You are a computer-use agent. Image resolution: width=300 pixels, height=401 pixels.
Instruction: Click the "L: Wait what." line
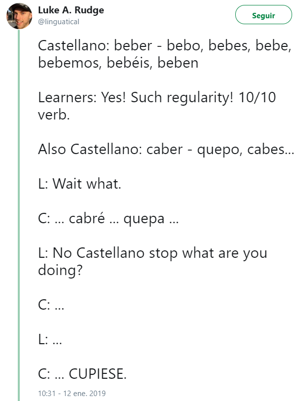coord(80,184)
